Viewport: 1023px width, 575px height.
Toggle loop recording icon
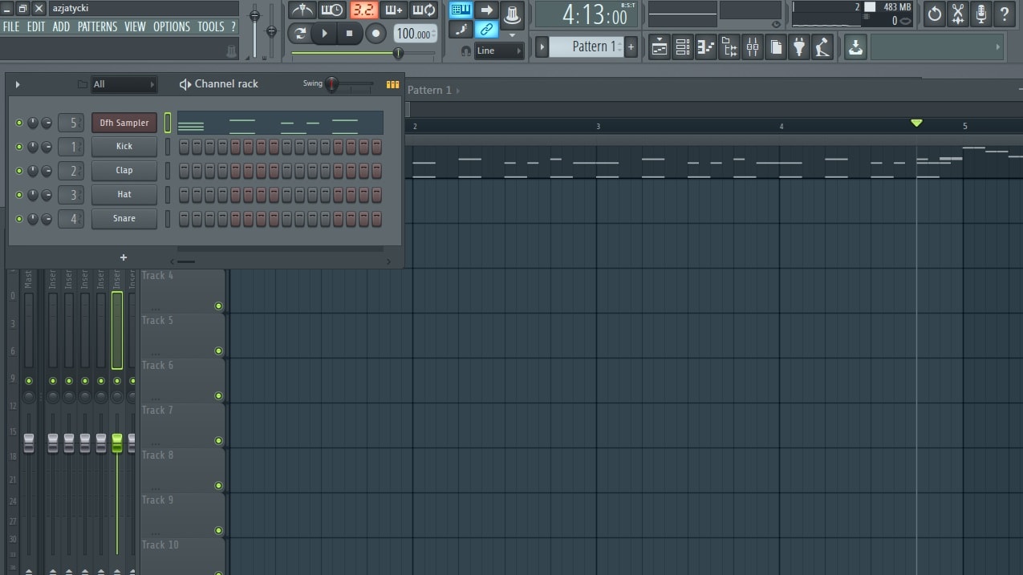(424, 10)
